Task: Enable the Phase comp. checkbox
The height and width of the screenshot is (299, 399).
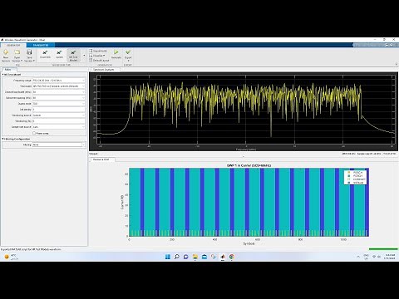Action: tap(34, 133)
